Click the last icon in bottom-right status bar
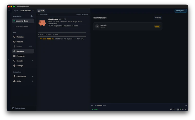This screenshot has width=195, height=120. tap(186, 109)
